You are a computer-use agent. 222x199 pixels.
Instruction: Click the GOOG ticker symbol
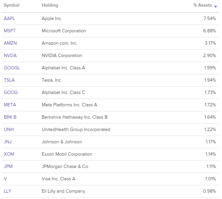[11, 92]
